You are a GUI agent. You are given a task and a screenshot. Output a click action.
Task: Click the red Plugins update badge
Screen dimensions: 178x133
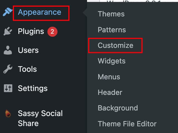pos(52,31)
